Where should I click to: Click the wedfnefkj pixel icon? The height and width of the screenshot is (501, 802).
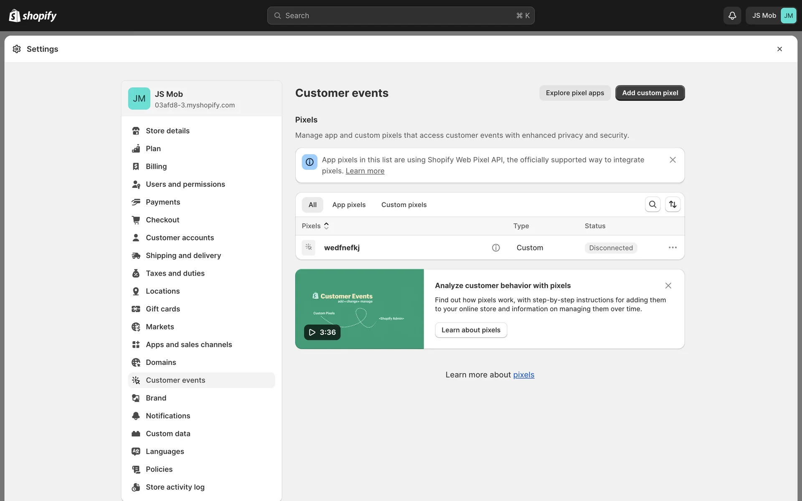[309, 248]
